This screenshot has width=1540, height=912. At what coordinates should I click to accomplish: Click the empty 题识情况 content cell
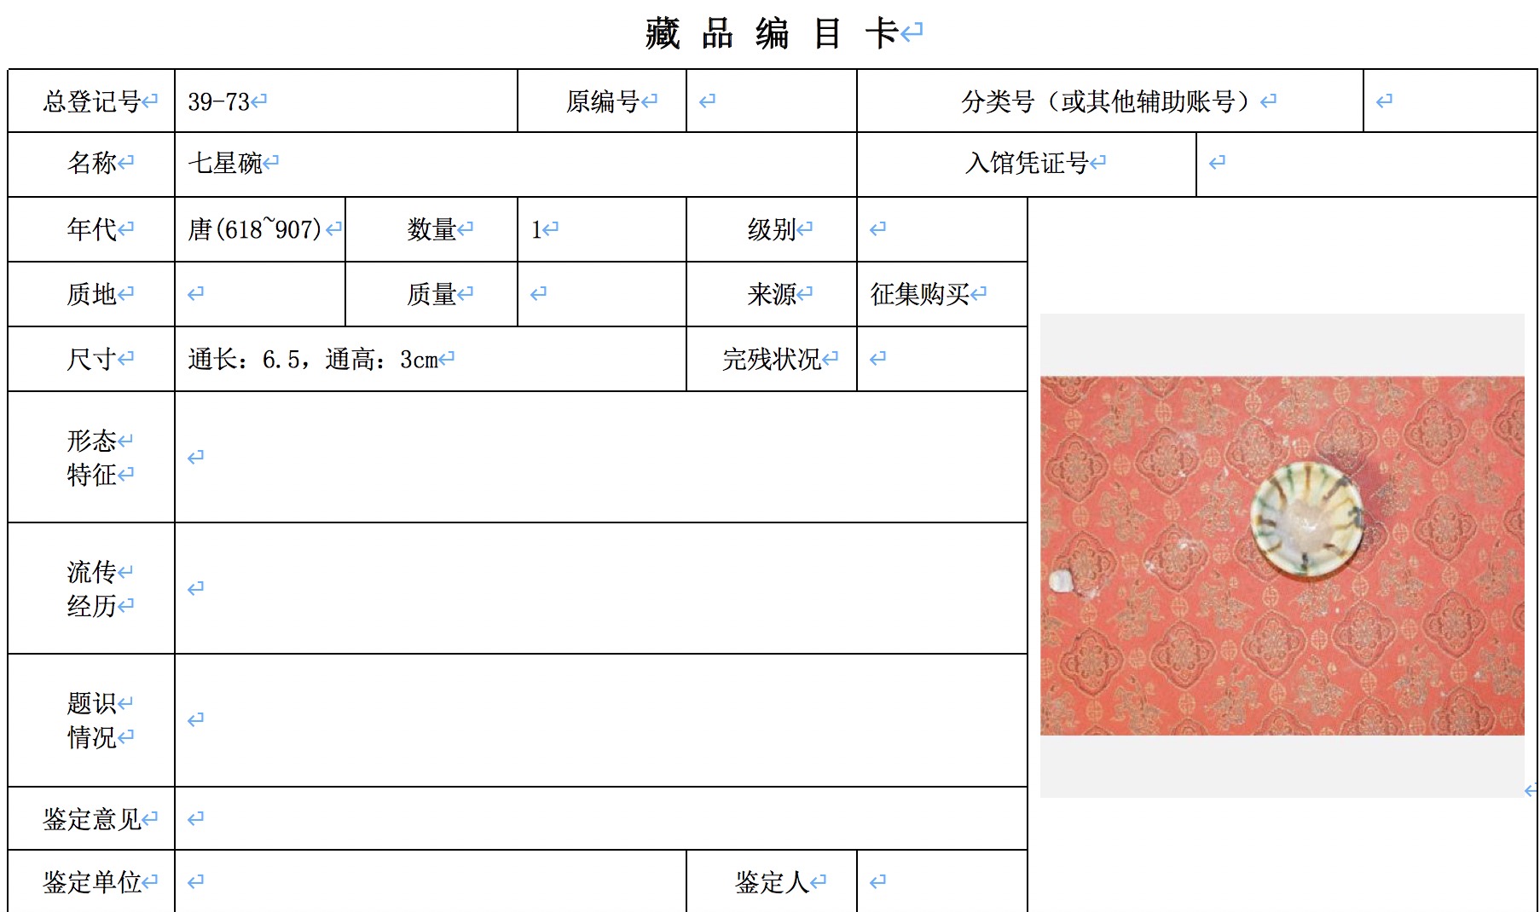601,720
